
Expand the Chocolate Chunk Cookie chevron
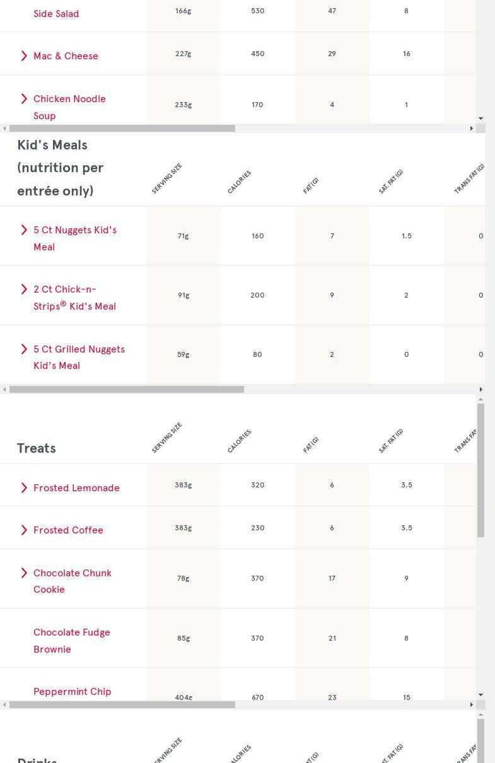[x=24, y=573]
